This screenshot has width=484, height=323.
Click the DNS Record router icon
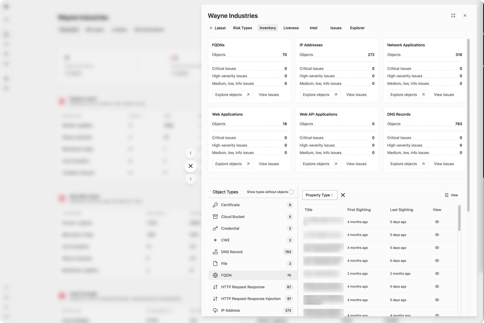coord(215,252)
